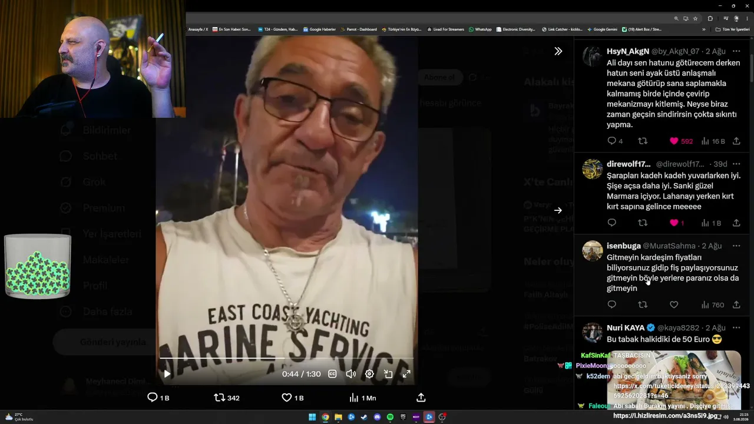Reply to direwolf17's comment
The width and height of the screenshot is (754, 424).
click(x=611, y=223)
